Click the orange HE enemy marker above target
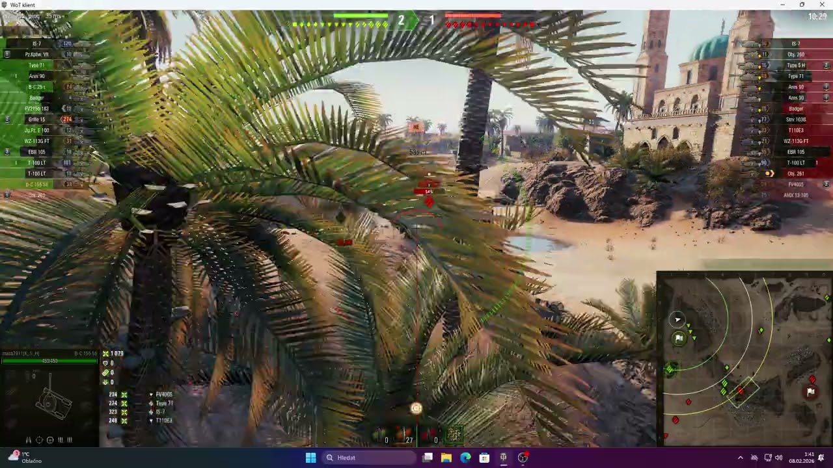 416,127
